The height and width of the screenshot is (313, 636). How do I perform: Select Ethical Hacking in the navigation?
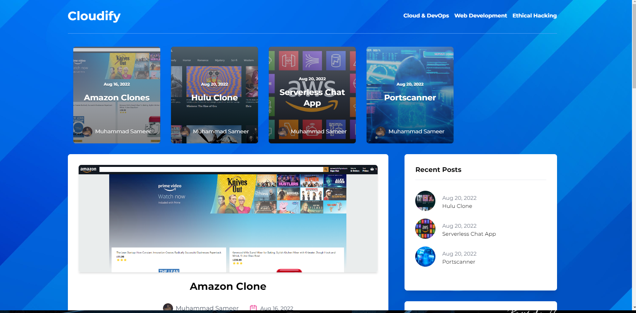click(x=535, y=15)
